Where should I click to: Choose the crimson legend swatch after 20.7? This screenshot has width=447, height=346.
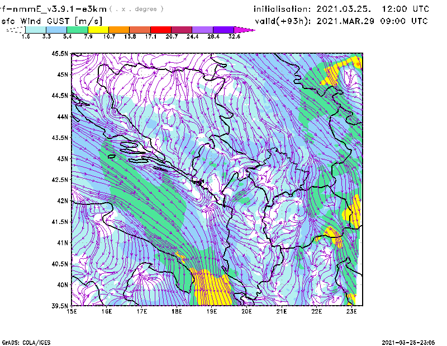pyautogui.click(x=182, y=30)
